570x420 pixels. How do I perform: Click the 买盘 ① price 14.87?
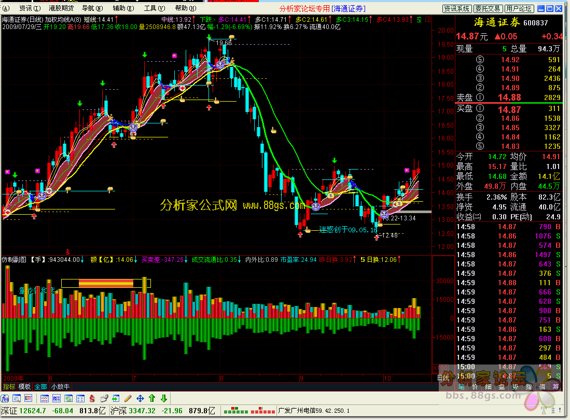click(x=509, y=109)
